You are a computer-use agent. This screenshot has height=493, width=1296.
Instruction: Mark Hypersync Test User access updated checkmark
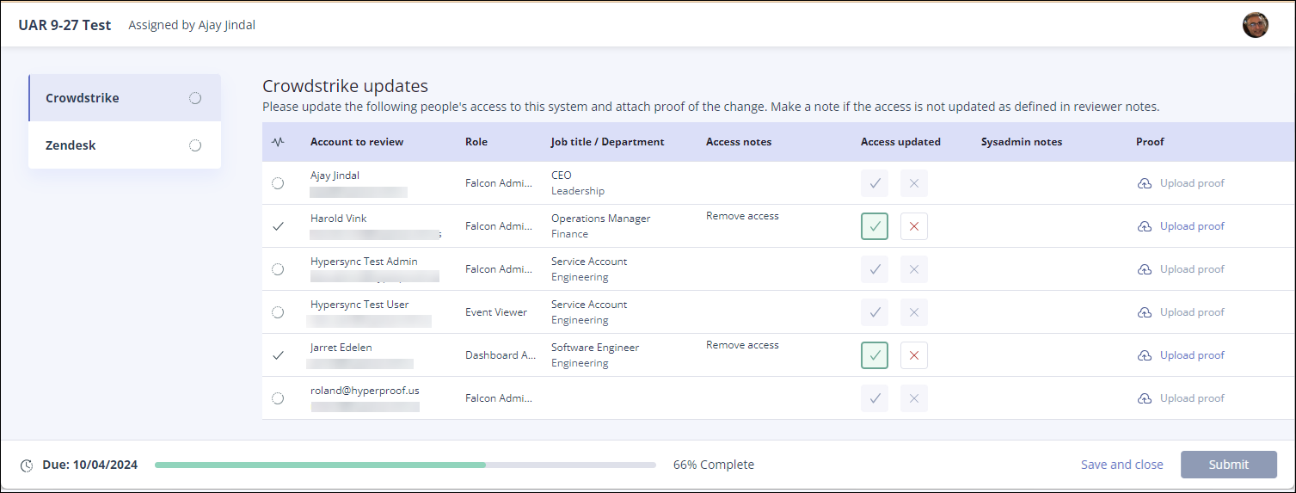(x=875, y=312)
